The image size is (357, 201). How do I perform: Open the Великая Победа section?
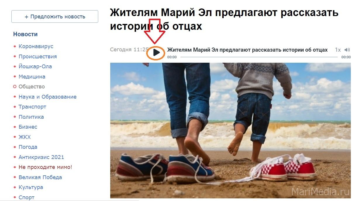pos(40,177)
